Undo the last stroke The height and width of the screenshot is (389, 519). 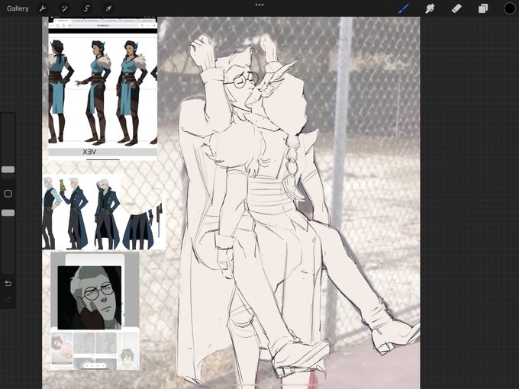[x=8, y=284]
